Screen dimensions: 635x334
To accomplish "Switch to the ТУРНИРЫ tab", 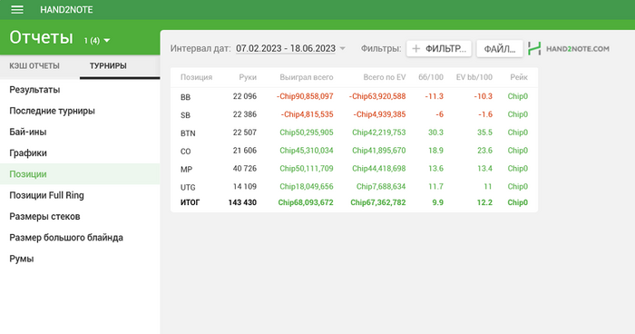I will [108, 65].
